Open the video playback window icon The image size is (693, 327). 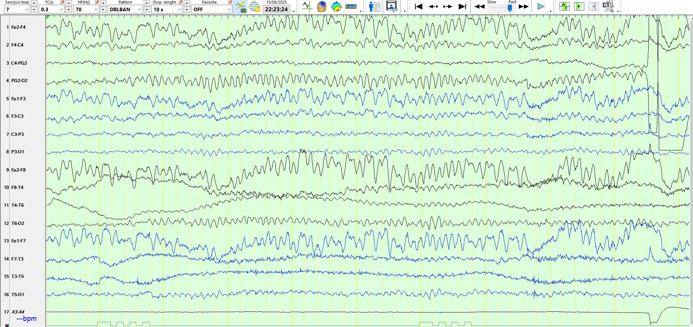click(x=391, y=7)
